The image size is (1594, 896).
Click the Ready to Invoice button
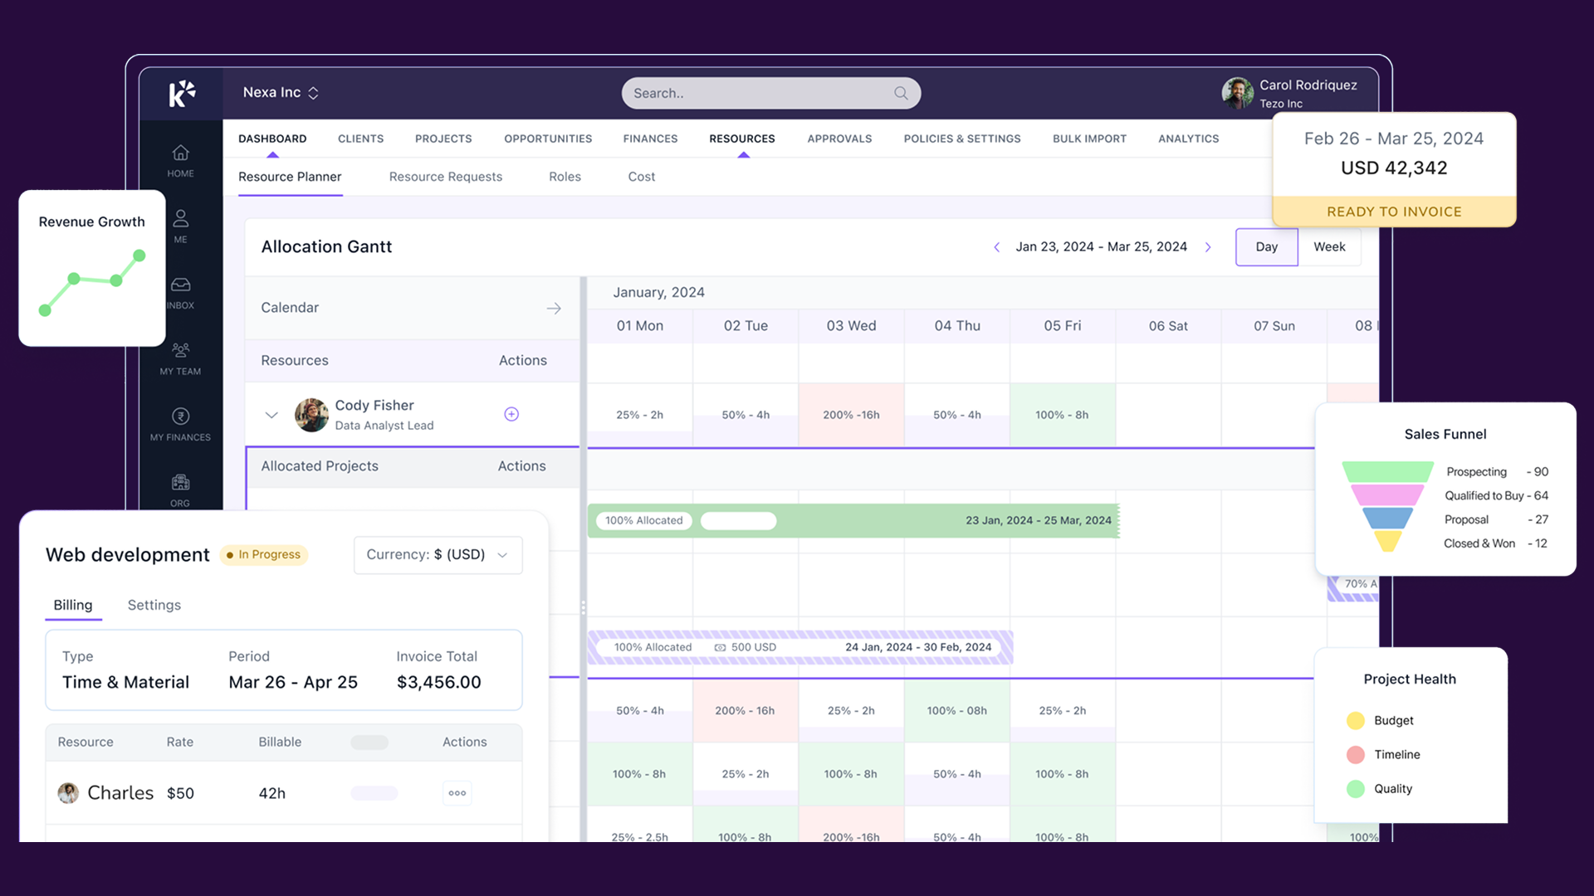tap(1394, 212)
